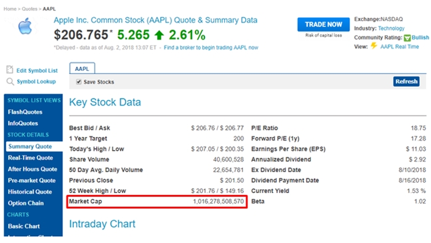The height and width of the screenshot is (243, 431).
Task: Click Today's High / Low value
Action: (217, 149)
